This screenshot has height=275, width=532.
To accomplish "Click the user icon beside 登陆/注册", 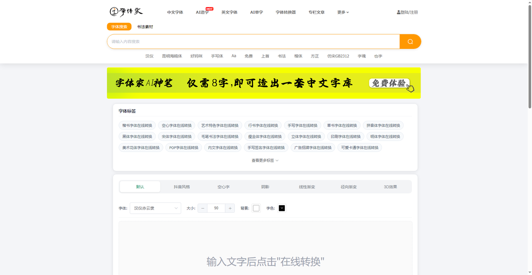I will tap(399, 12).
